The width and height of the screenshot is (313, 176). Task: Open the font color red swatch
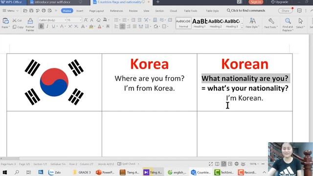[99, 26]
